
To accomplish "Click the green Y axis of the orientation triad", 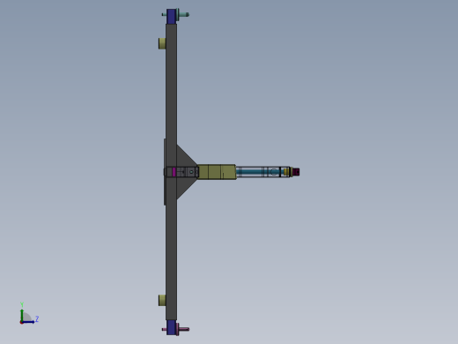I will [22, 315].
